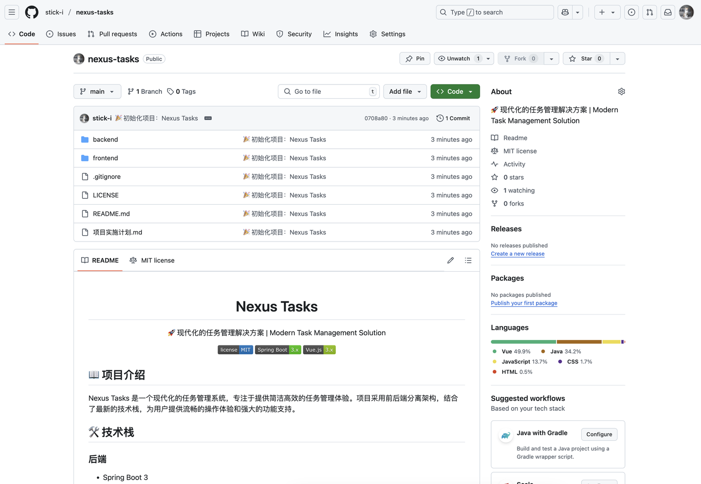The height and width of the screenshot is (484, 701).
Task: Open the Insights tab
Action: tap(340, 34)
